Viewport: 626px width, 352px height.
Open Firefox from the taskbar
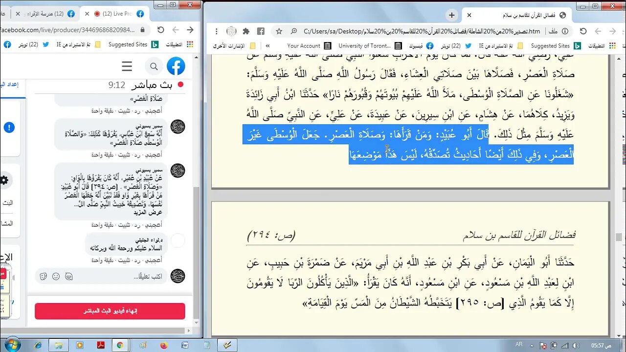coord(164,345)
